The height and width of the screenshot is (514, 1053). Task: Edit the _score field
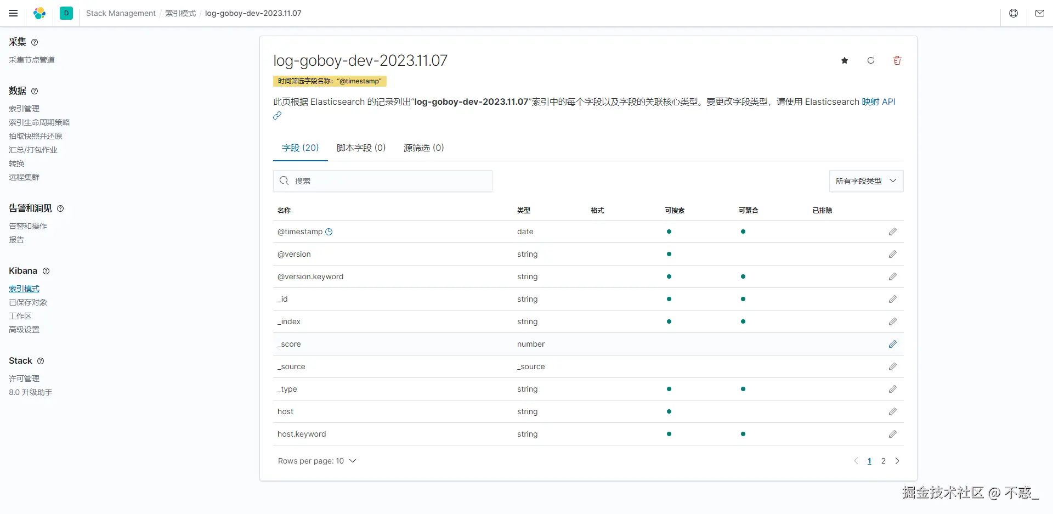point(893,344)
